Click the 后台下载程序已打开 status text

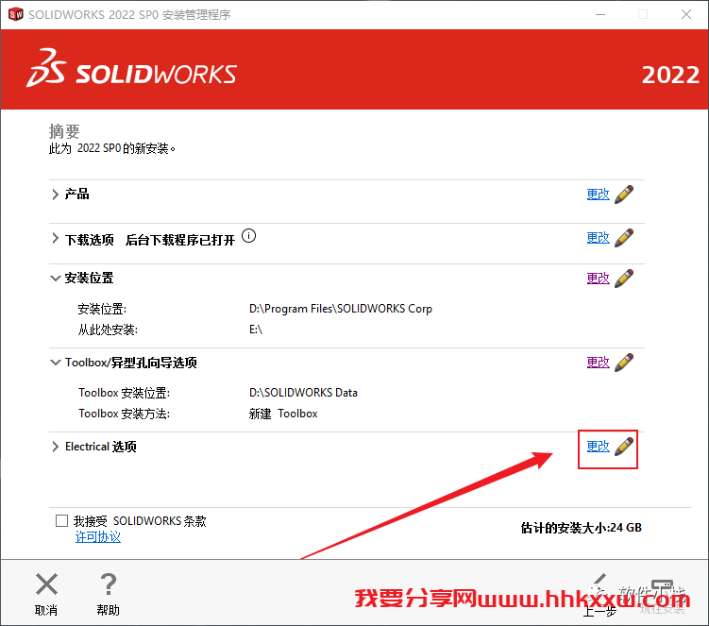pos(180,240)
